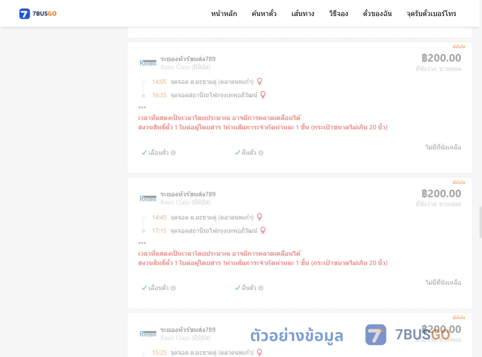The width and height of the screenshot is (482, 357).
Task: Click the มินิบัส tag on the 15:25 card
Action: [x=459, y=318]
